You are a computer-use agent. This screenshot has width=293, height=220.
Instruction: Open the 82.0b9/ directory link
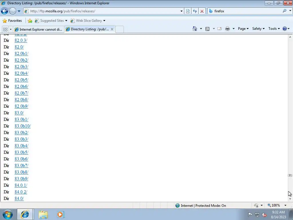[21, 106]
